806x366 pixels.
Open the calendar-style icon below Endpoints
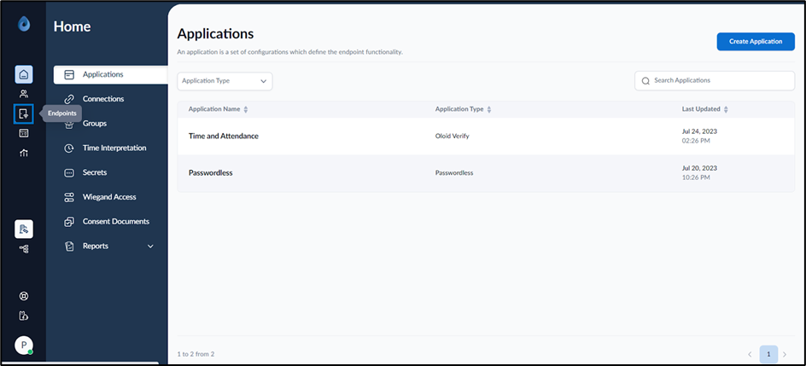pyautogui.click(x=24, y=133)
